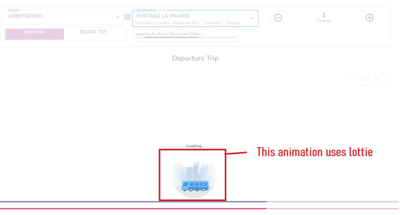Select the Regina transfer tab

tap(233, 23)
